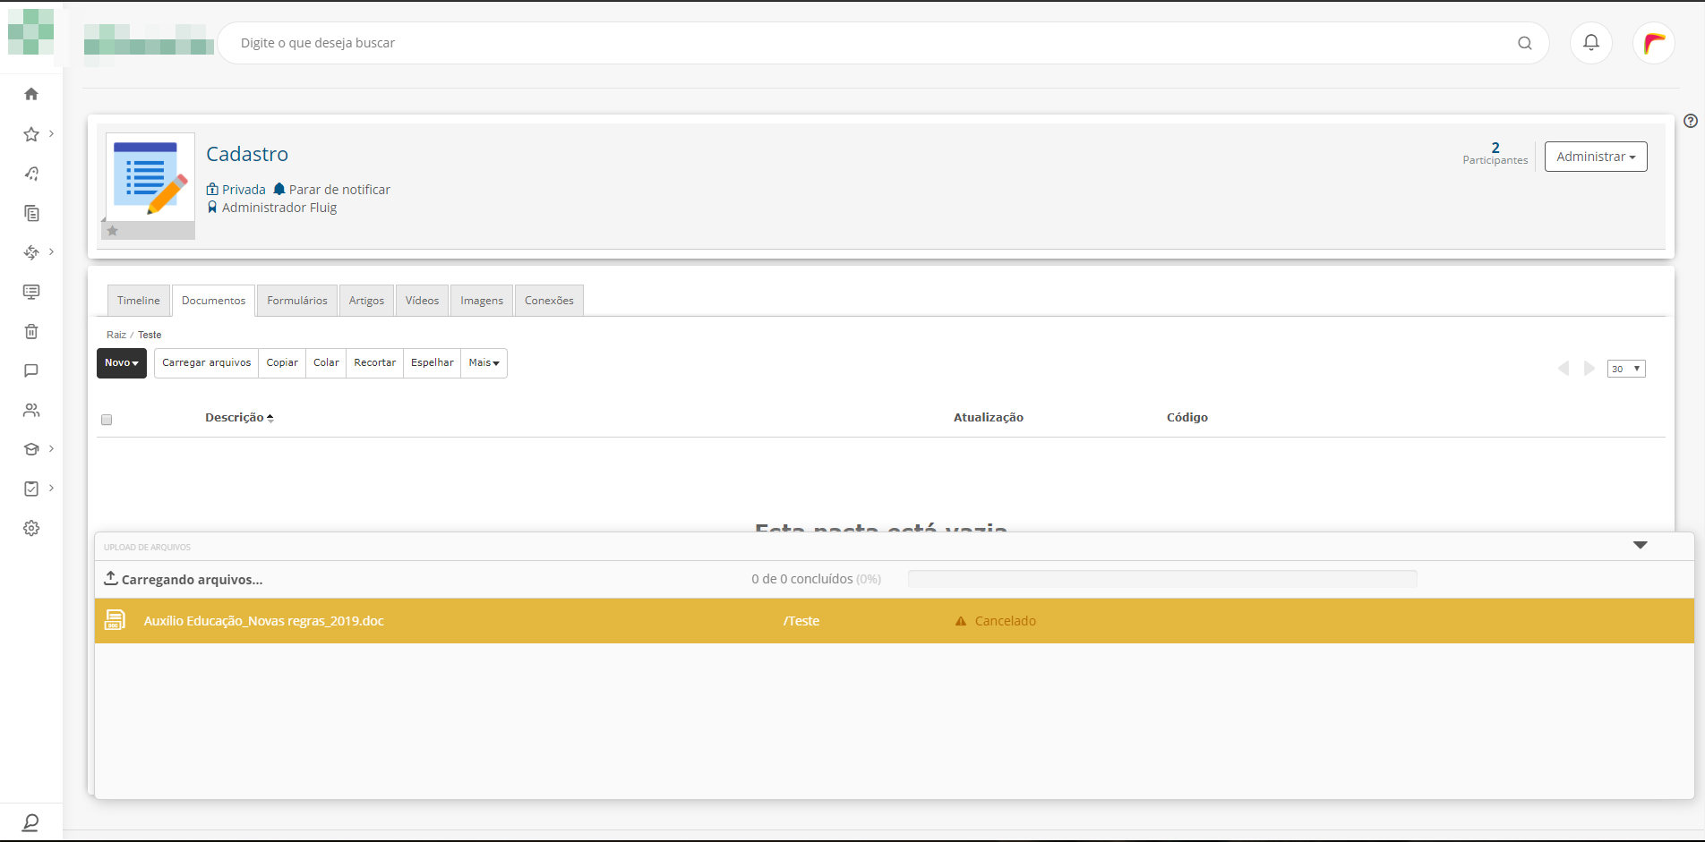This screenshot has height=842, width=1705.
Task: Click upload icon beside Carregando arquivos
Action: (111, 578)
